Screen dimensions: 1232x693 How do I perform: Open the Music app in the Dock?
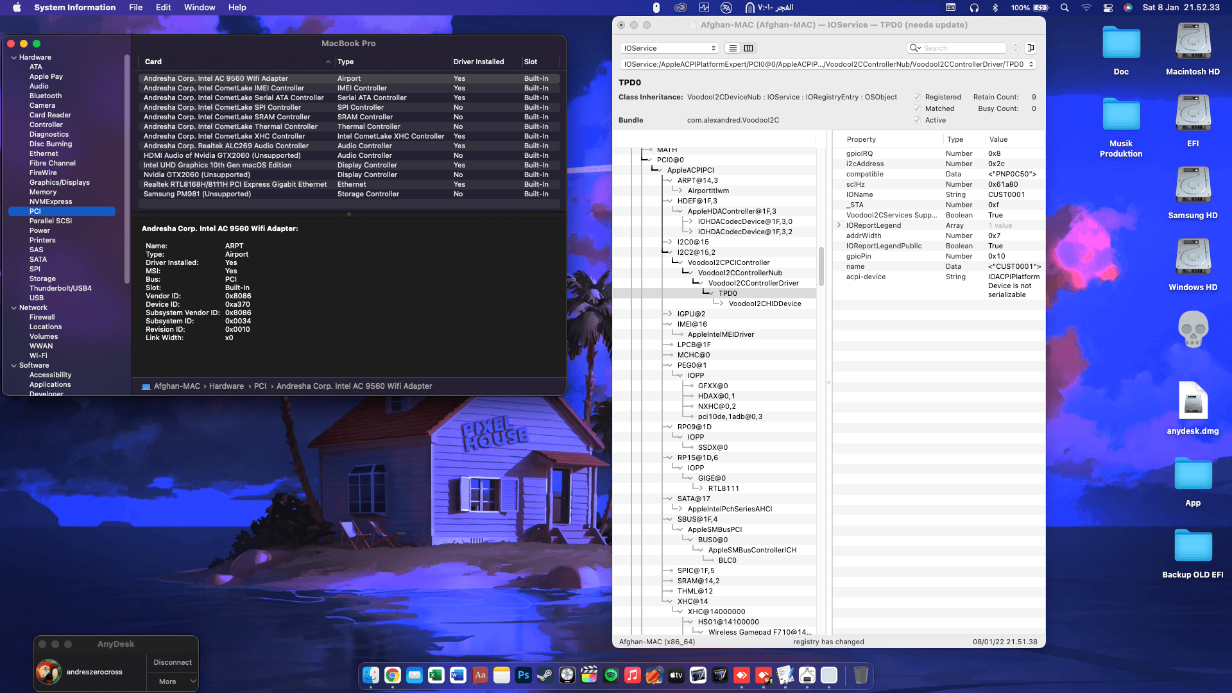[x=633, y=675]
